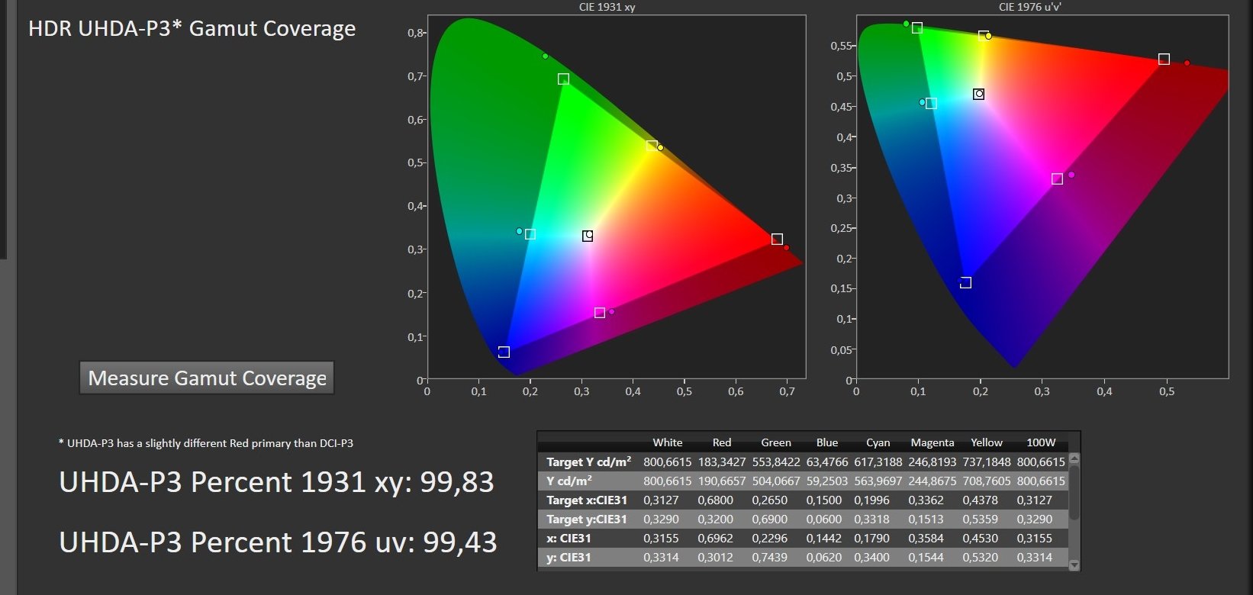1253x595 pixels.
Task: Click the data table vertical scrollbar thumb
Action: click(1074, 494)
